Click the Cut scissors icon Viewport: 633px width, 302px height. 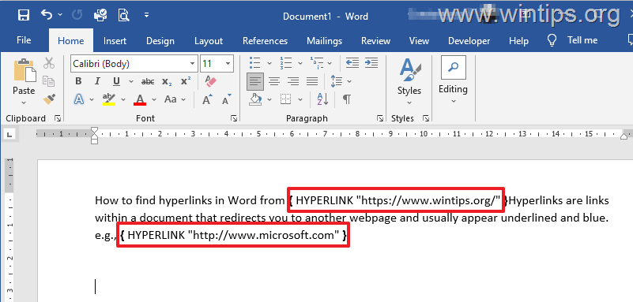(x=49, y=63)
